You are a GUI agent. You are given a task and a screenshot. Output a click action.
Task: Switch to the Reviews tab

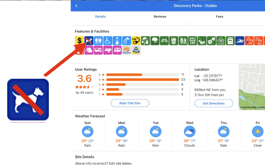[x=160, y=16]
